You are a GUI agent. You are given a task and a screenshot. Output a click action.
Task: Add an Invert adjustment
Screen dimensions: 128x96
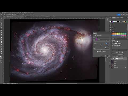pos(113,45)
